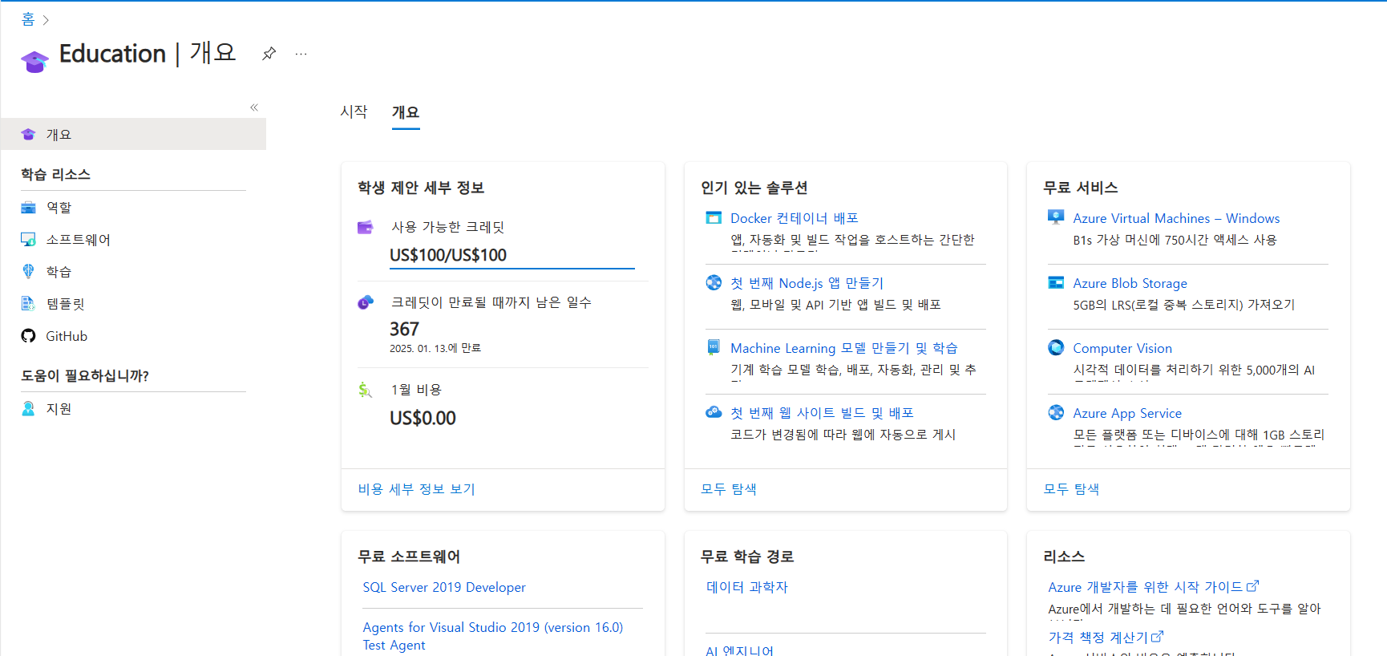The image size is (1387, 656).
Task: Switch to the 개요 tab
Action: click(406, 112)
